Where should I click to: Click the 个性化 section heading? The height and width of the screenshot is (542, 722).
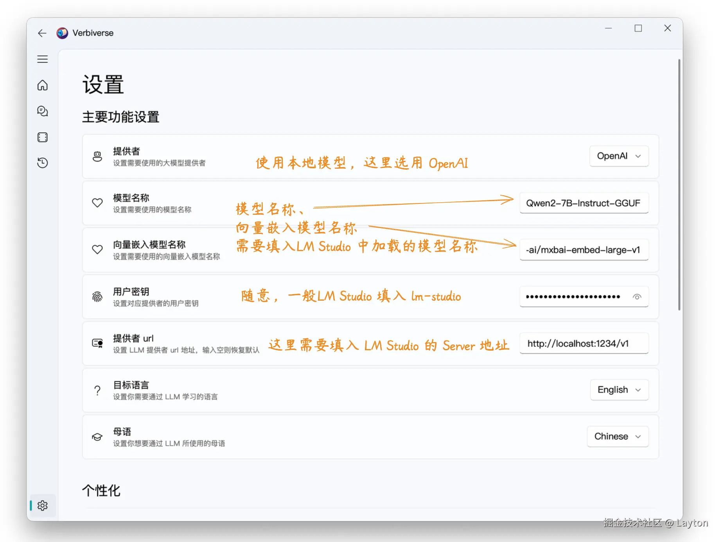click(x=101, y=490)
